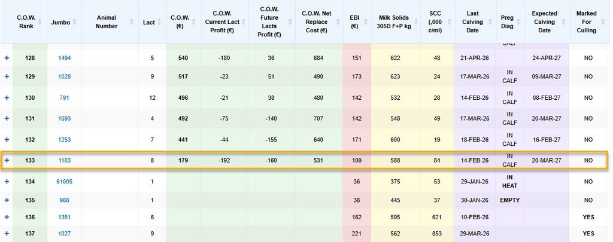Expand row details for rank 137
613x242 pixels.
pyautogui.click(x=7, y=234)
